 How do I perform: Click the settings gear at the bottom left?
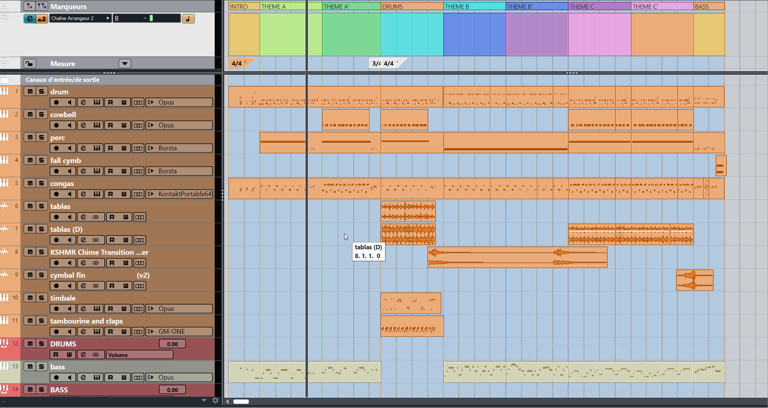(x=215, y=400)
